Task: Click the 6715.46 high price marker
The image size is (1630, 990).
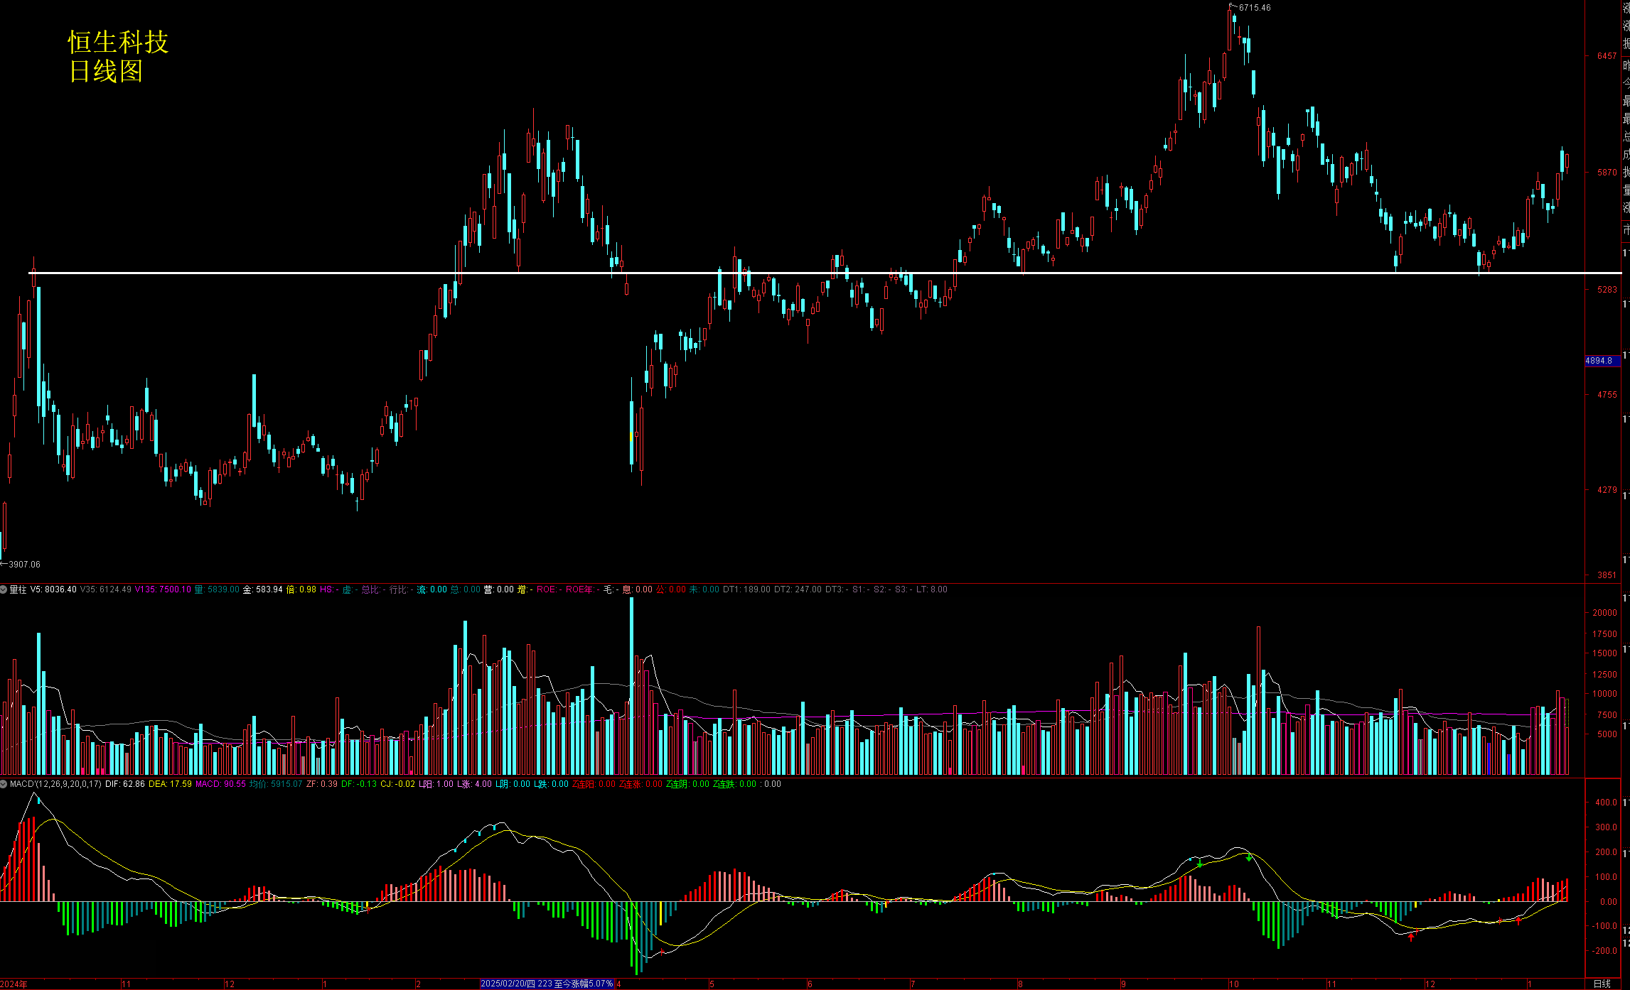Action: 1254,8
